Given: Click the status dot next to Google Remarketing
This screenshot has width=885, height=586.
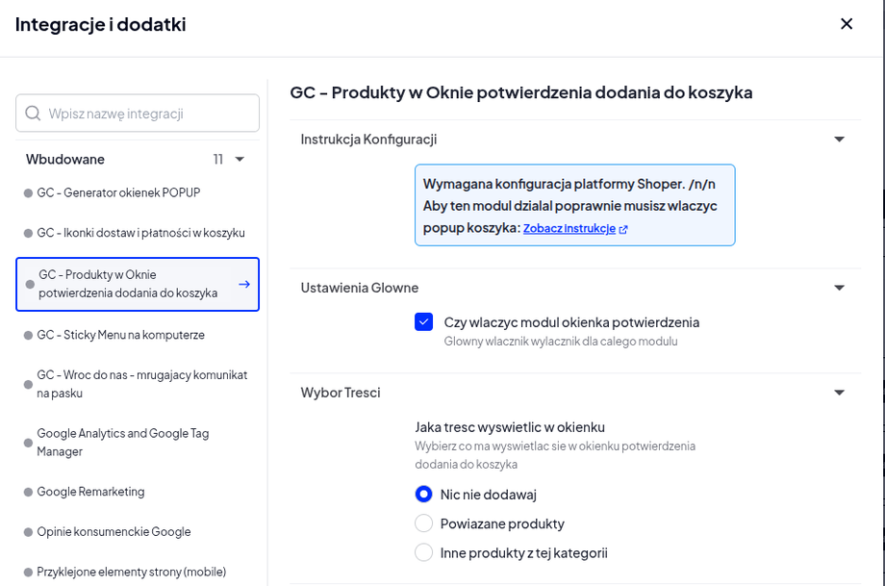Looking at the screenshot, I should click(28, 492).
